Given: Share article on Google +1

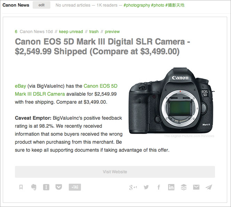Looking at the screenshot, I should (133, 187).
